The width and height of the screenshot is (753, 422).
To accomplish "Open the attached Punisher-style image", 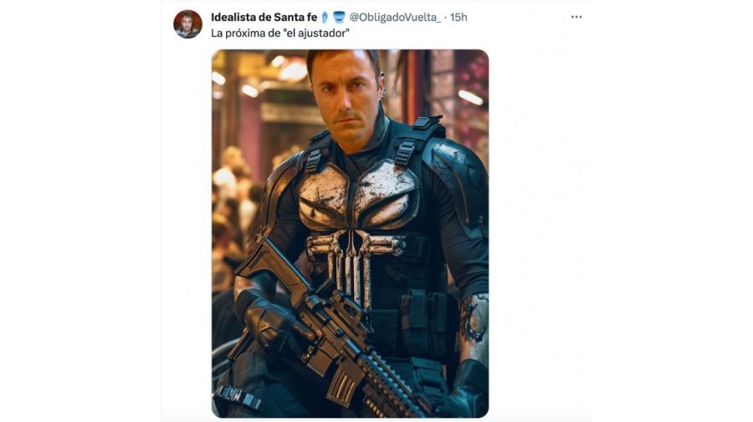I will (350, 233).
